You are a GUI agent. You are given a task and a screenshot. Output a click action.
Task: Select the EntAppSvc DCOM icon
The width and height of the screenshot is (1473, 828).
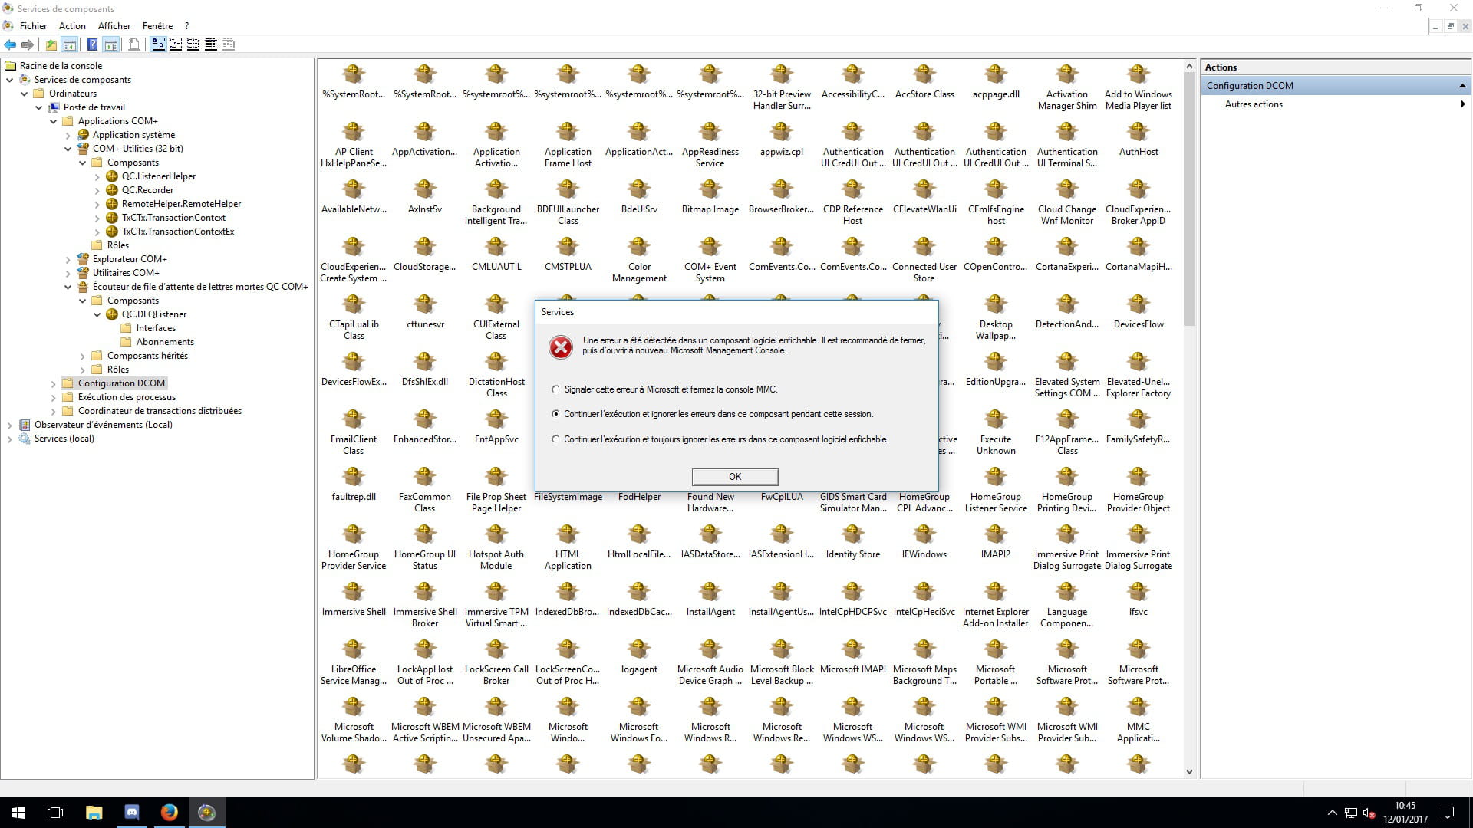tap(496, 427)
